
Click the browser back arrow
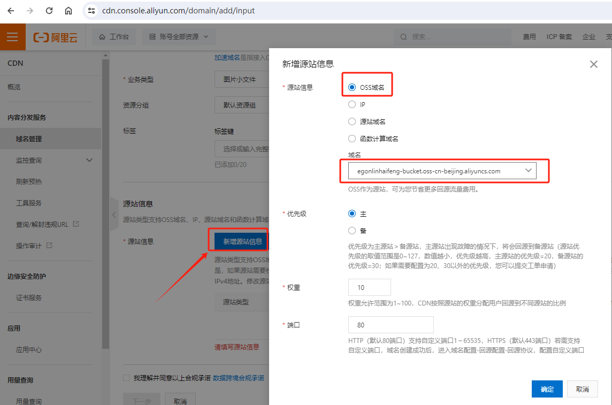[x=11, y=11]
